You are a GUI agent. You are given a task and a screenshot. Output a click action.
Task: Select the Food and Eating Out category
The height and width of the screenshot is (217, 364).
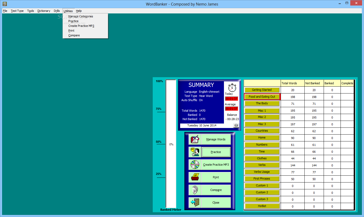pyautogui.click(x=262, y=97)
